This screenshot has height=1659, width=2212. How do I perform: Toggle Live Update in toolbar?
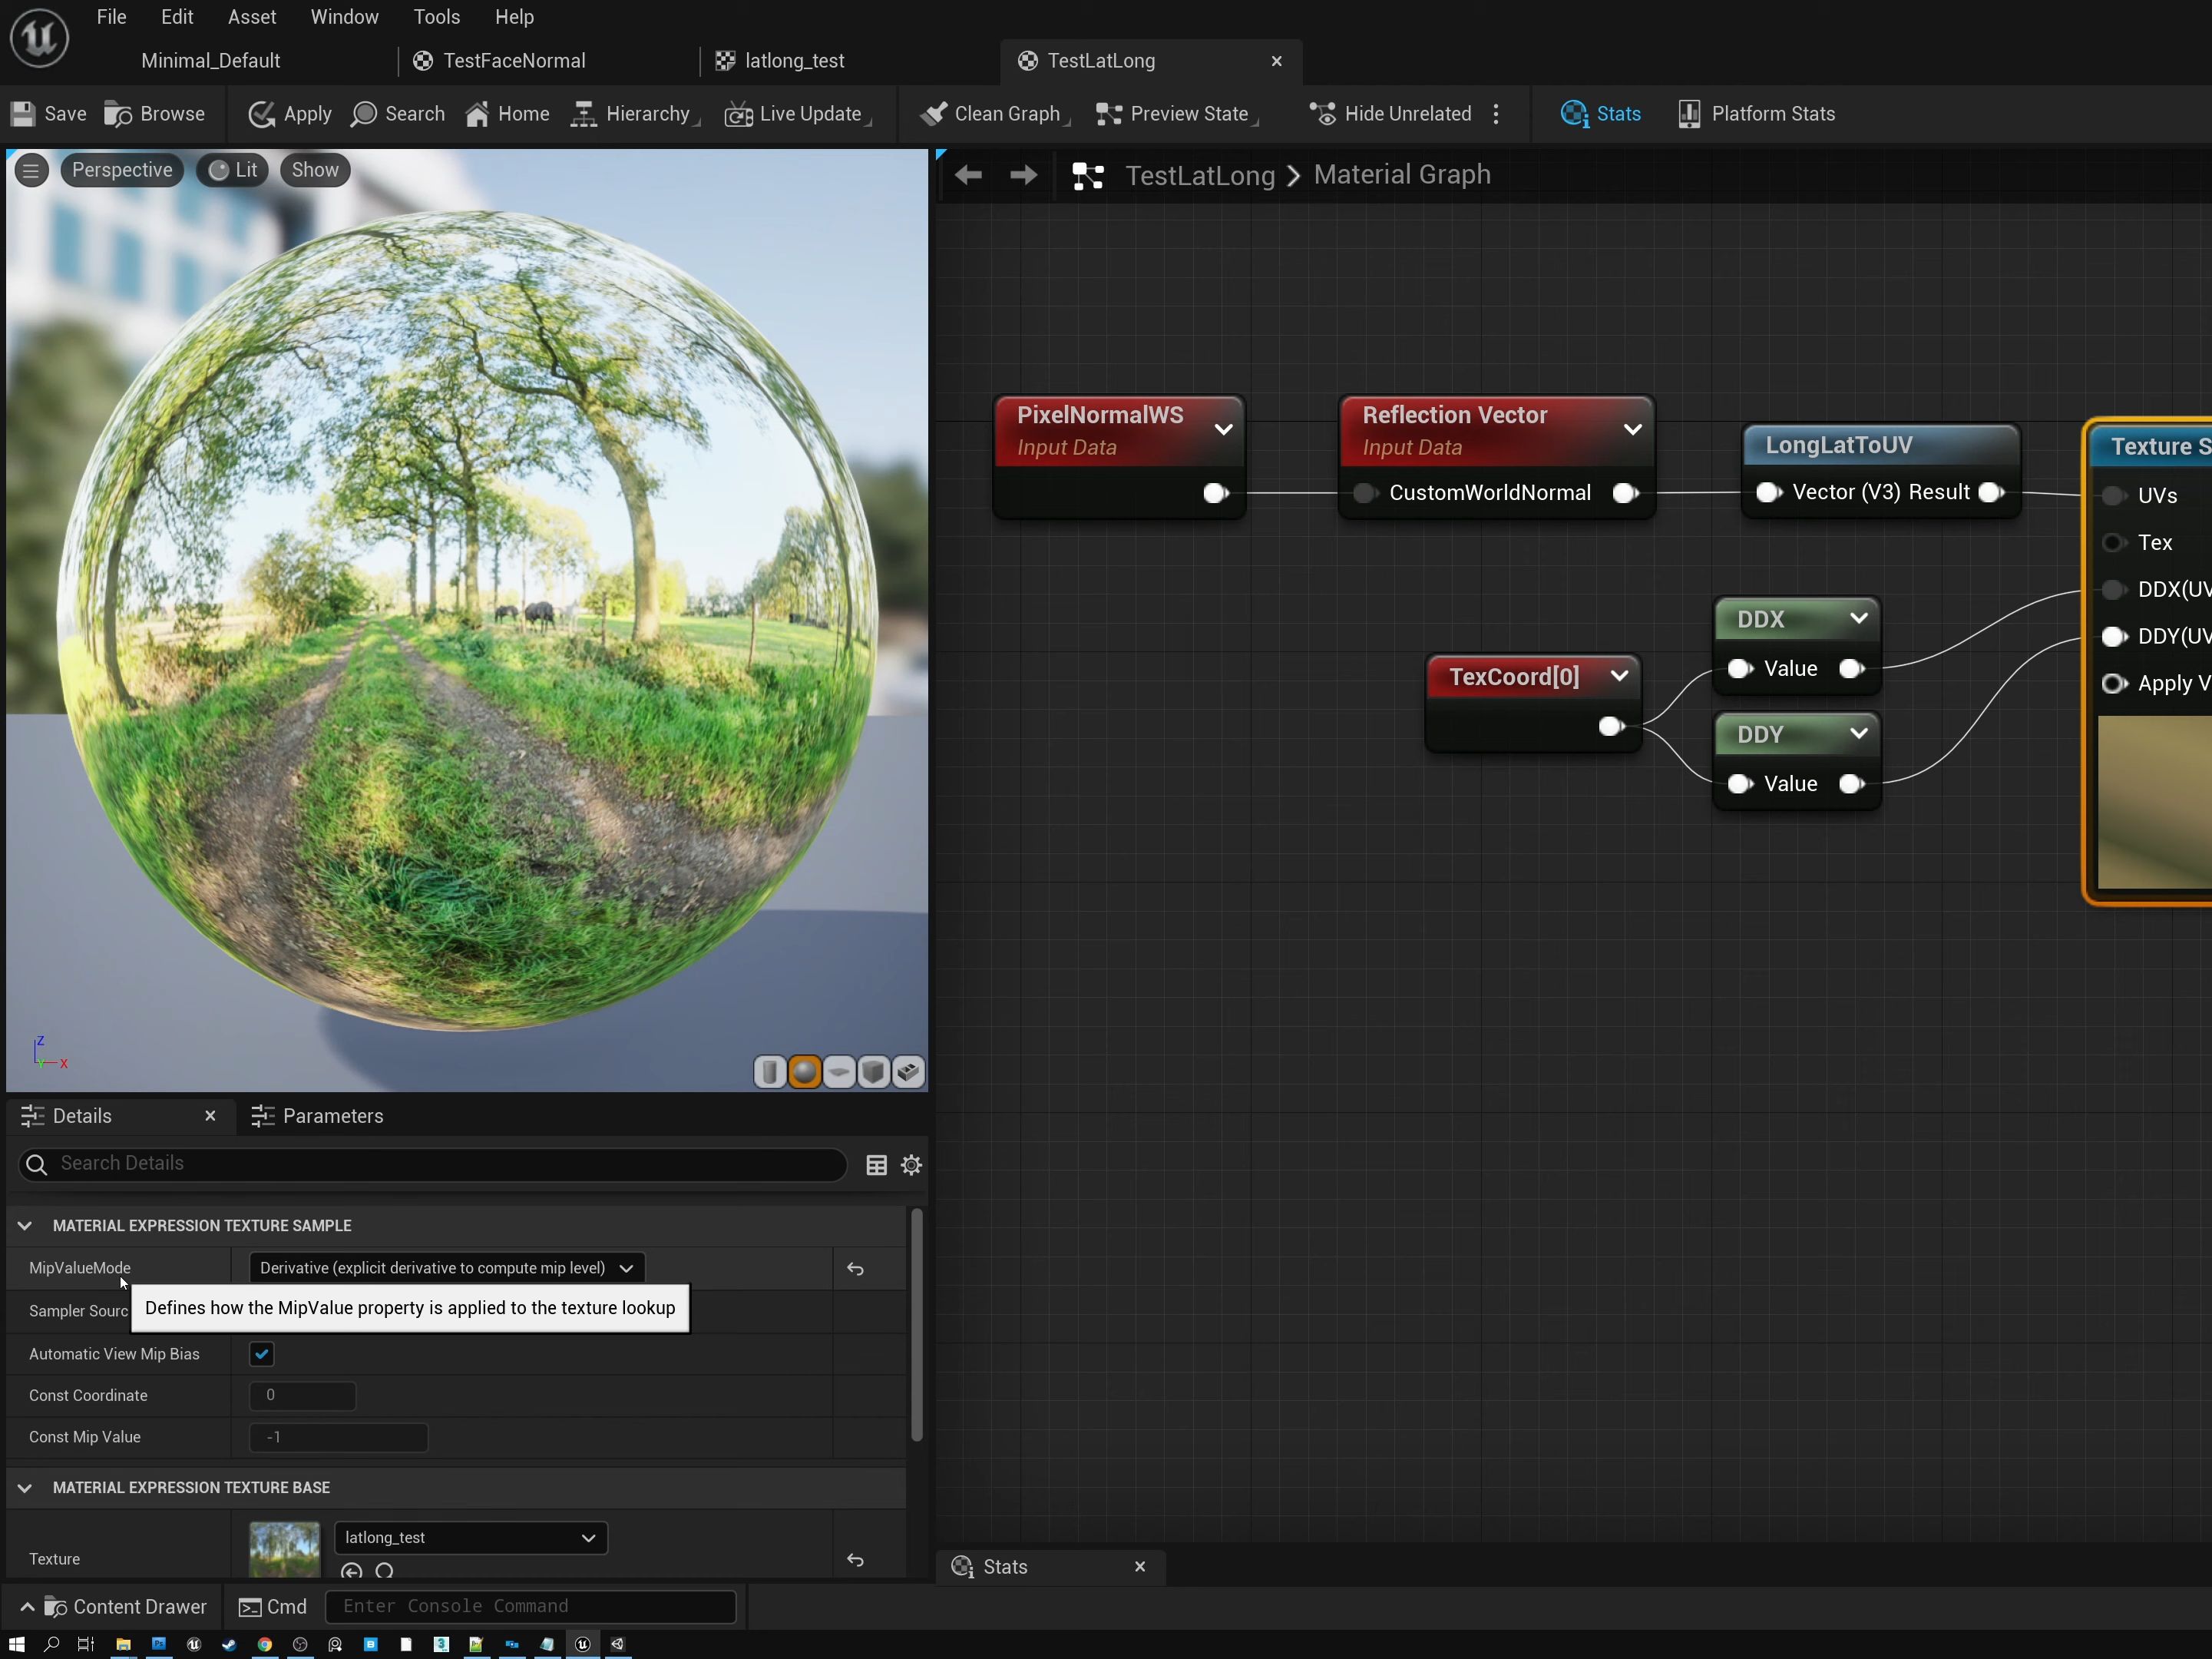(797, 114)
